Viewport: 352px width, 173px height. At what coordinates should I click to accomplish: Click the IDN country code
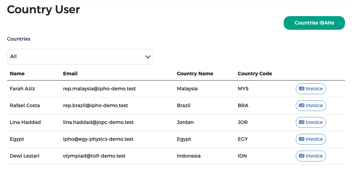click(242, 156)
